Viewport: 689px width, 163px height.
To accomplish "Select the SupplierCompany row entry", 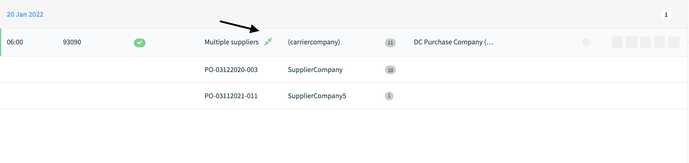I will 315,70.
